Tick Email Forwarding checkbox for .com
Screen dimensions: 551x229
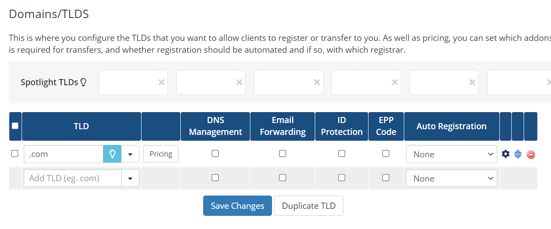click(x=283, y=153)
